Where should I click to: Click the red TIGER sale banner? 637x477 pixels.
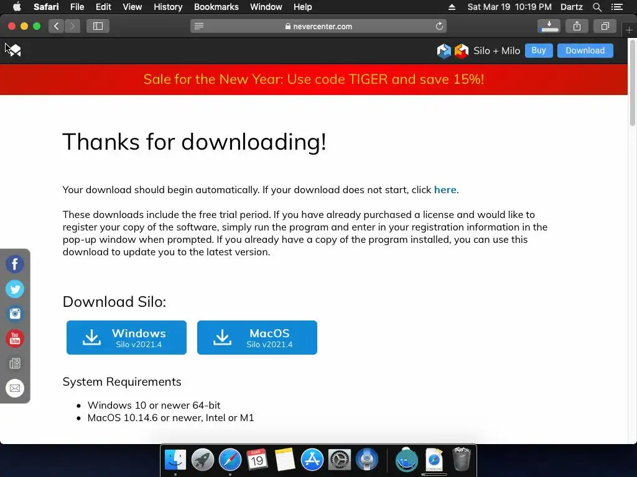(314, 79)
